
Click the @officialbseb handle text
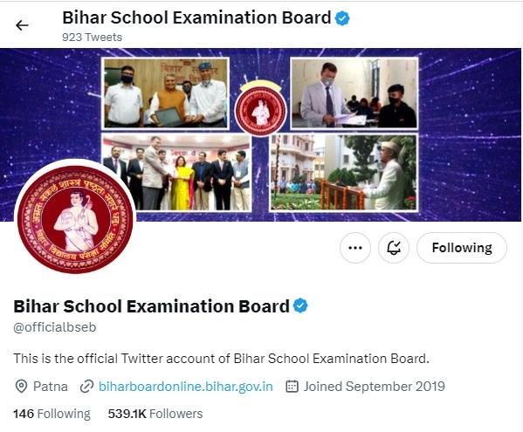click(55, 327)
